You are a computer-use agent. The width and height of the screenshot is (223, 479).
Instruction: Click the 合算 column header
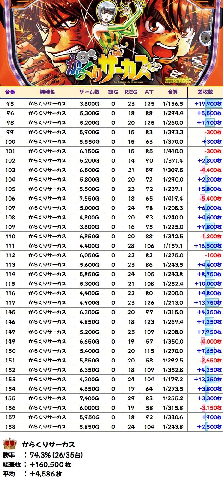tap(173, 92)
